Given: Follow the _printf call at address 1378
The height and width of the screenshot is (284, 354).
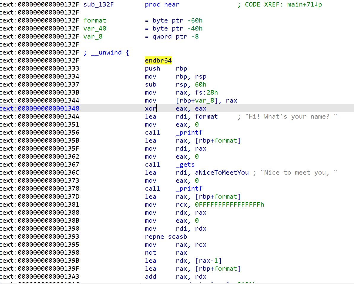Looking at the screenshot, I should point(189,189).
